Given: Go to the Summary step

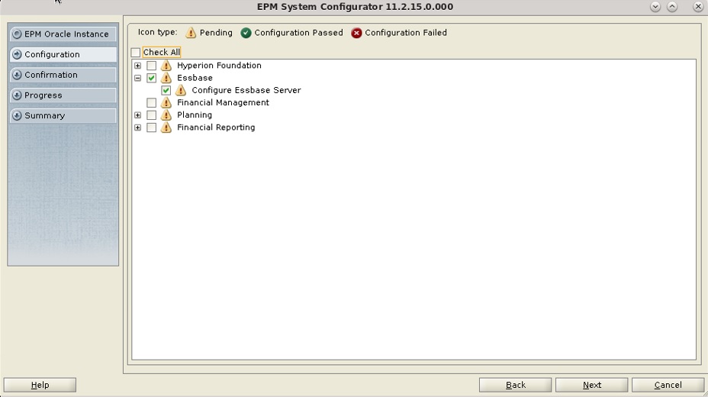Looking at the screenshot, I should coord(63,115).
